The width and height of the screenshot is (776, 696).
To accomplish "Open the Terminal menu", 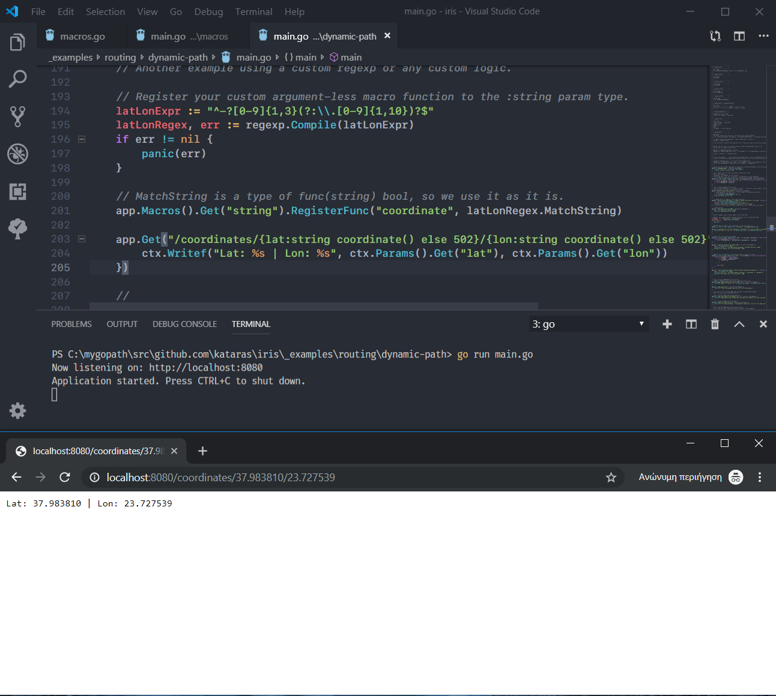I will 253,11.
